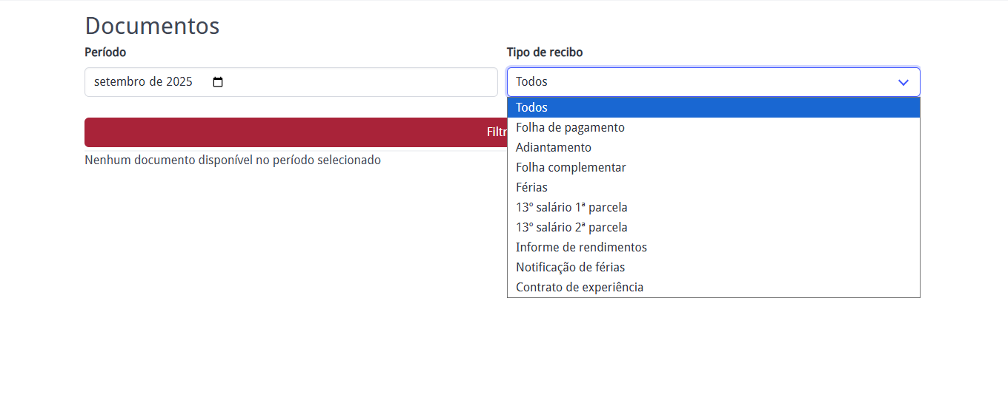Click the year '2025' in date field
The width and height of the screenshot is (1008, 406).
coord(179,82)
